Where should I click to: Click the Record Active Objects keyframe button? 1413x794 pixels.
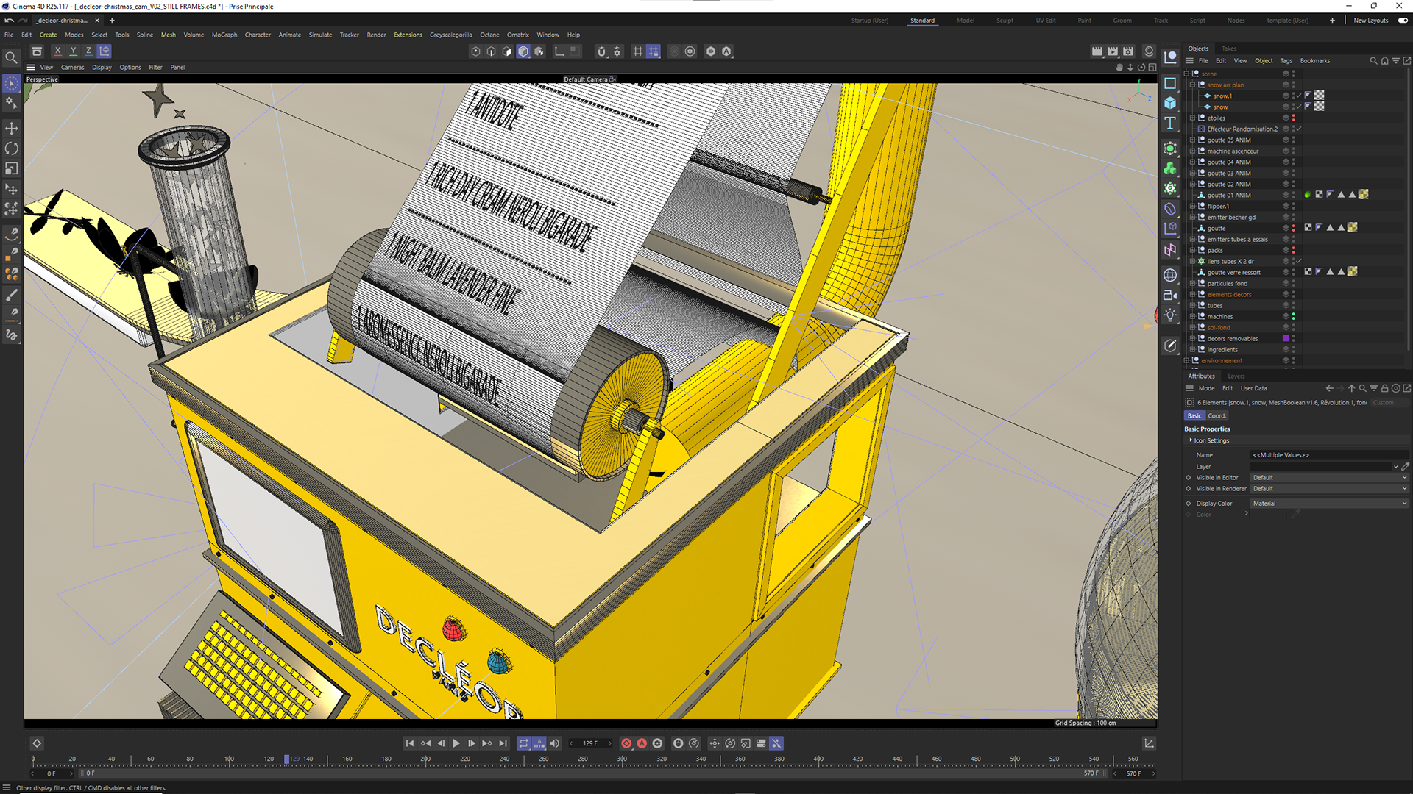coord(626,743)
